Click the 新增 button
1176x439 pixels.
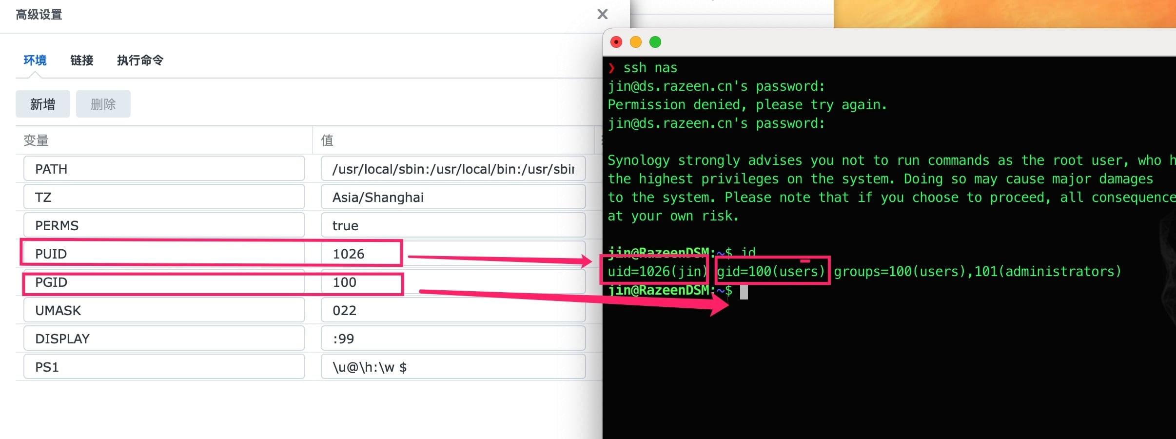point(43,104)
